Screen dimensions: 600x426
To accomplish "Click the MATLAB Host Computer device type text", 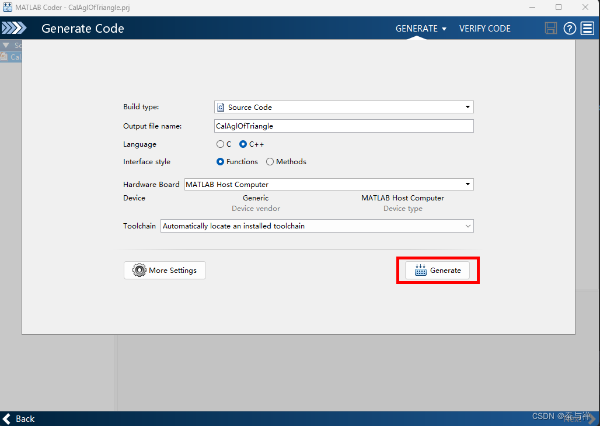I will 403,198.
